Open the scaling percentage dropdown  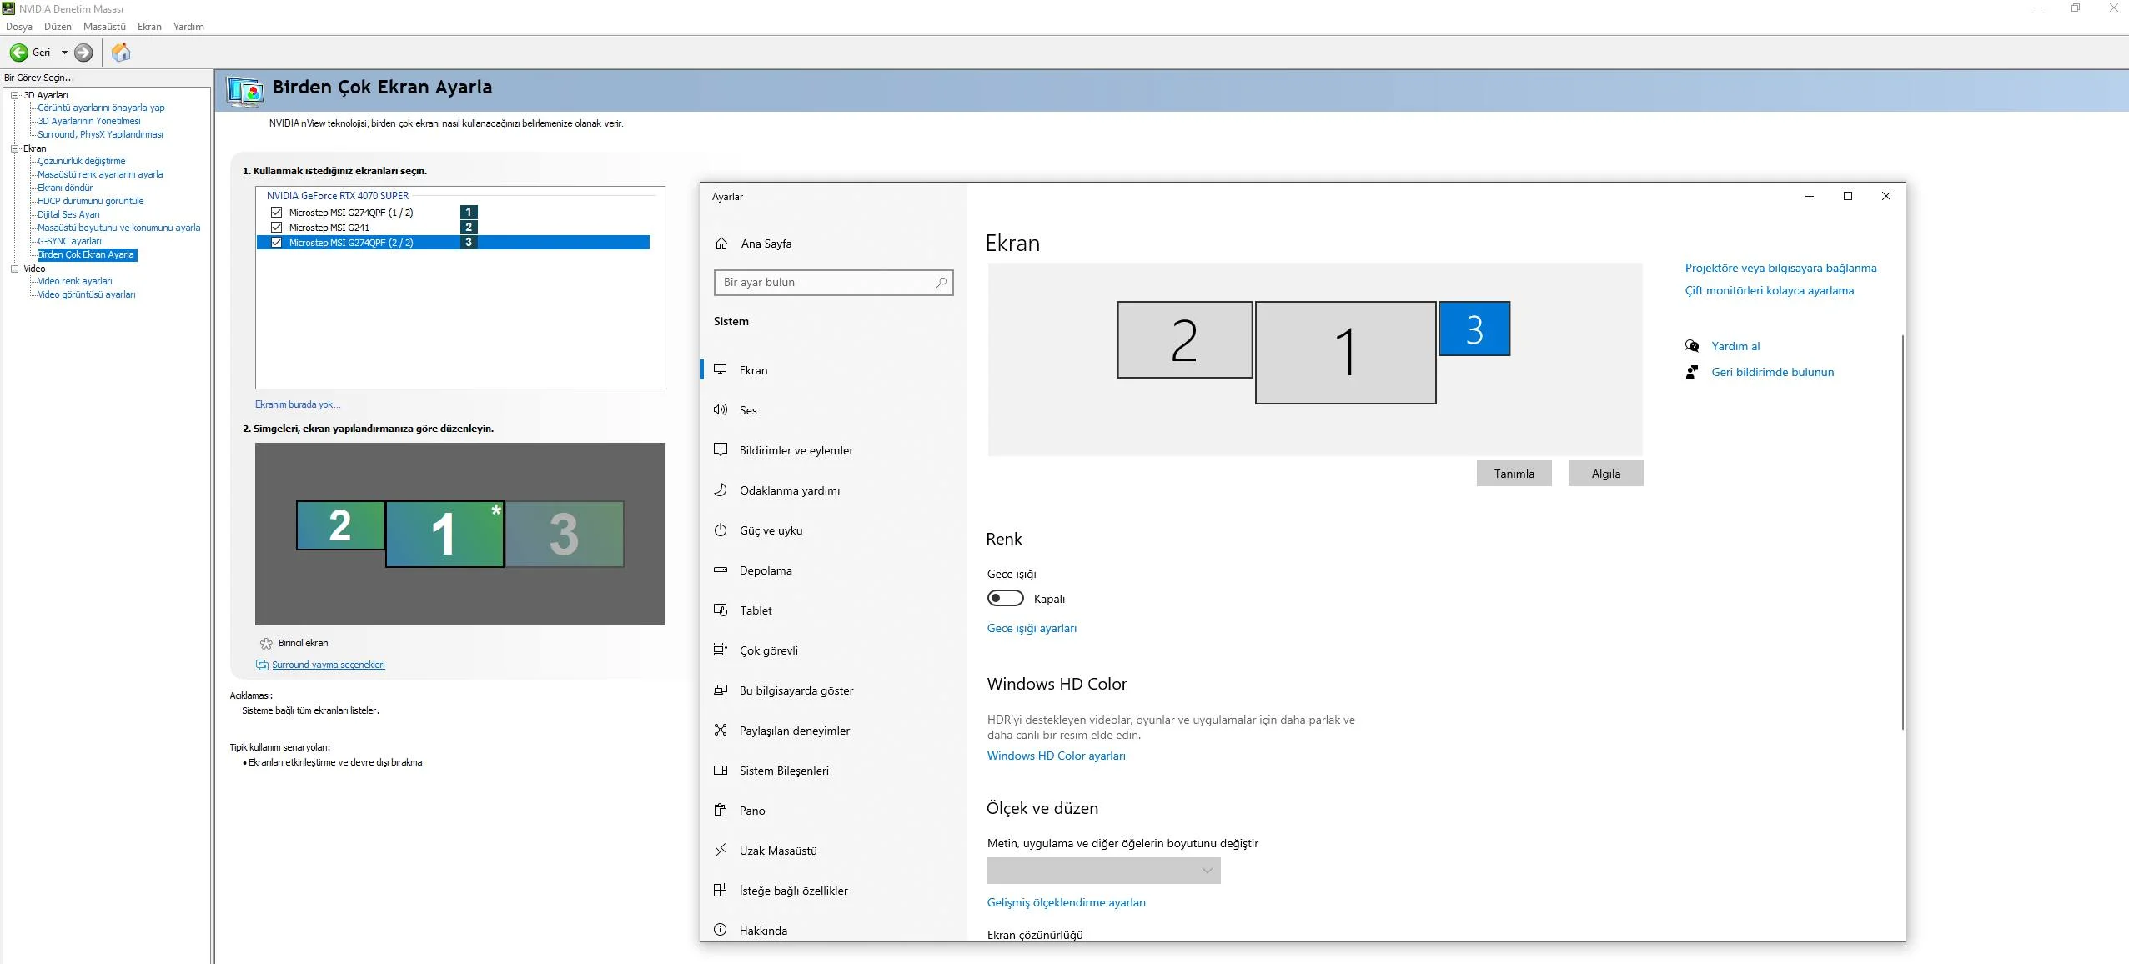(x=1103, y=871)
